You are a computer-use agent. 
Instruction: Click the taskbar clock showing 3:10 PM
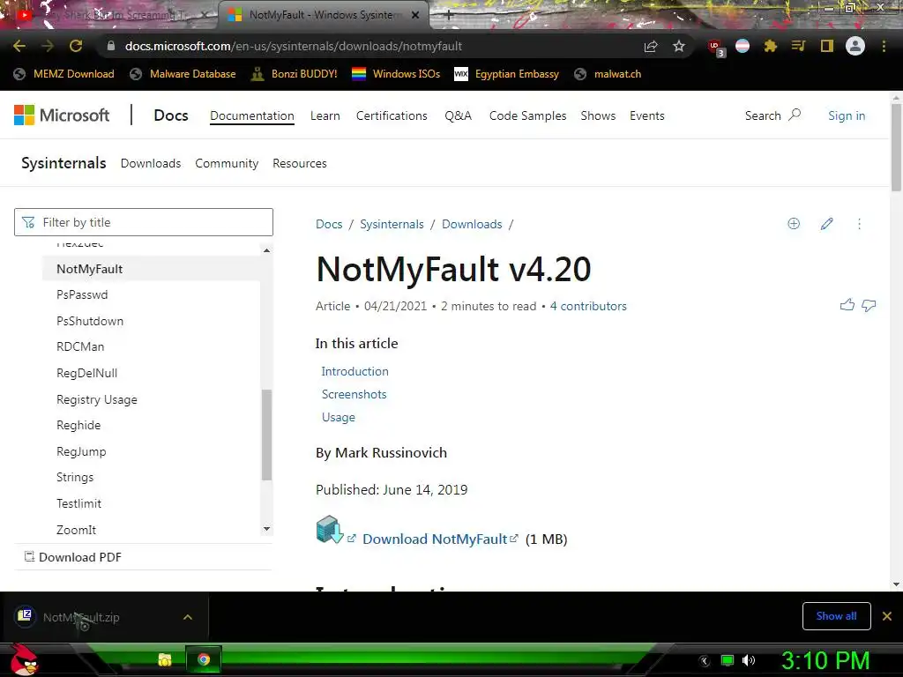pyautogui.click(x=825, y=660)
